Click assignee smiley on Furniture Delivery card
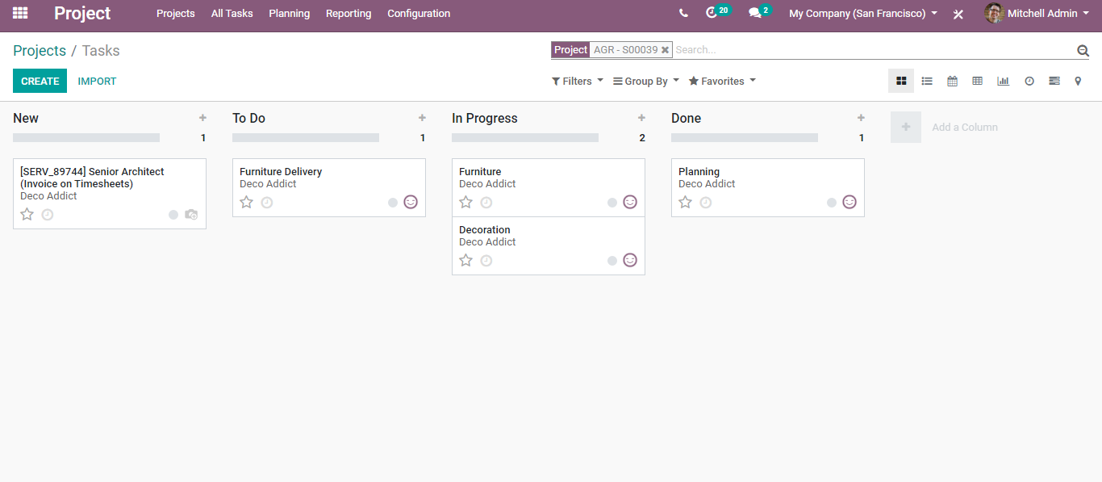Viewport: 1102px width, 482px height. (x=411, y=202)
